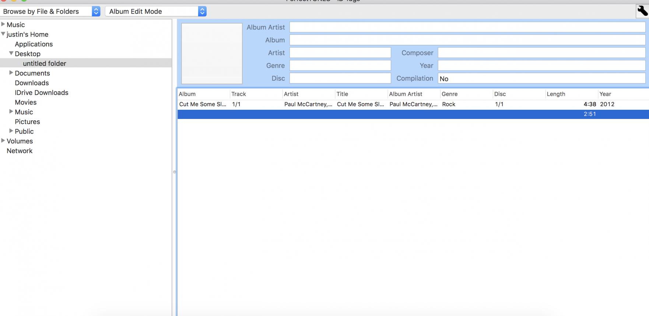The width and height of the screenshot is (649, 316).
Task: Click in the Album Artist input field
Action: [467, 27]
